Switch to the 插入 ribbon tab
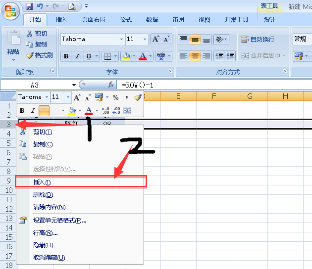 click(61, 19)
